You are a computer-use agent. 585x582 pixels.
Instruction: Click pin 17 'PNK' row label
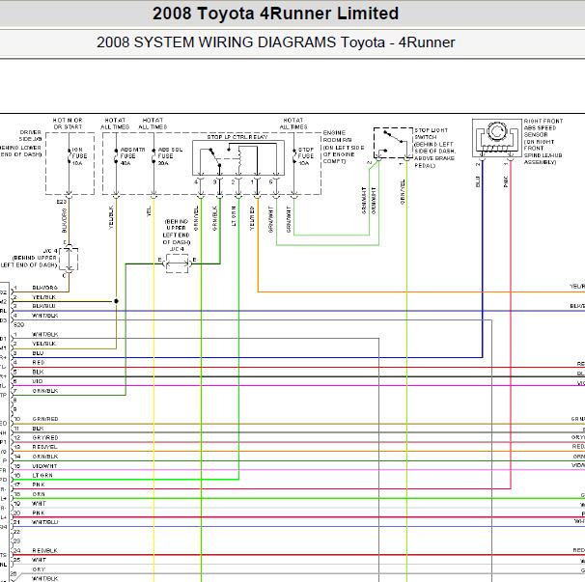(x=39, y=485)
